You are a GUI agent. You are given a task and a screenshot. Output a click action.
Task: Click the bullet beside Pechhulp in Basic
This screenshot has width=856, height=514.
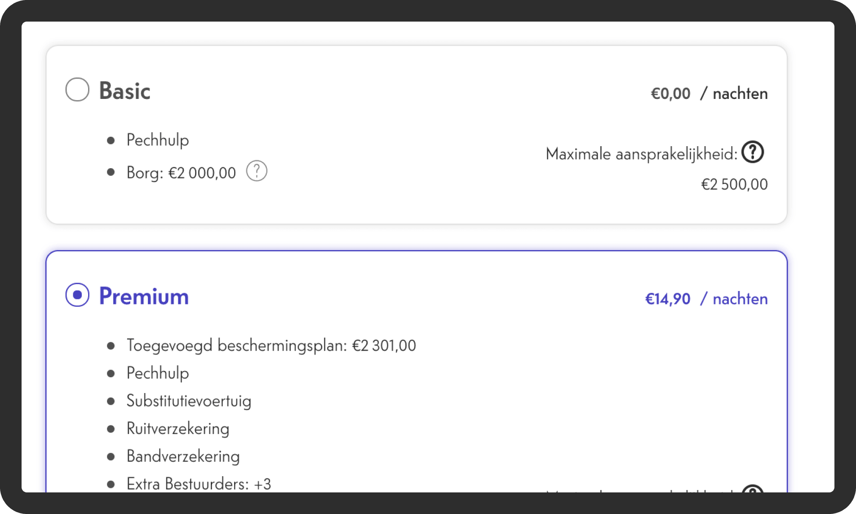pos(111,140)
